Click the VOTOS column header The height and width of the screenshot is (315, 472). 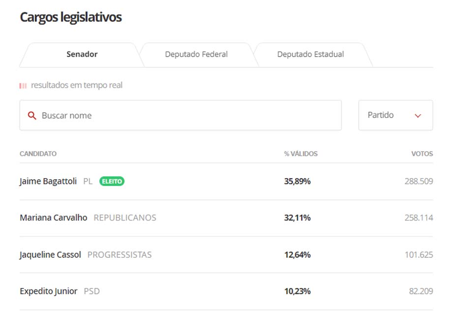point(422,154)
